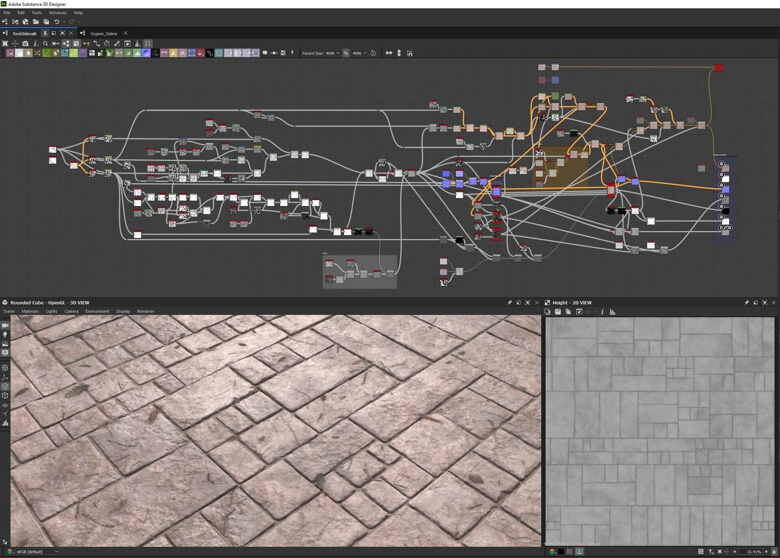Open the 3D view Camera menu

[x=71, y=311]
